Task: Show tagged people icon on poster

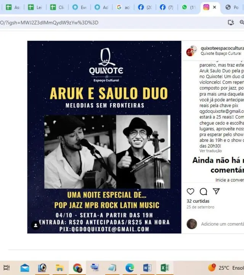Action: [x=35, y=225]
